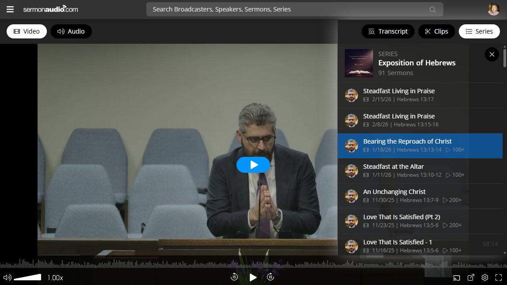Click the search magnifier icon

coord(432,9)
